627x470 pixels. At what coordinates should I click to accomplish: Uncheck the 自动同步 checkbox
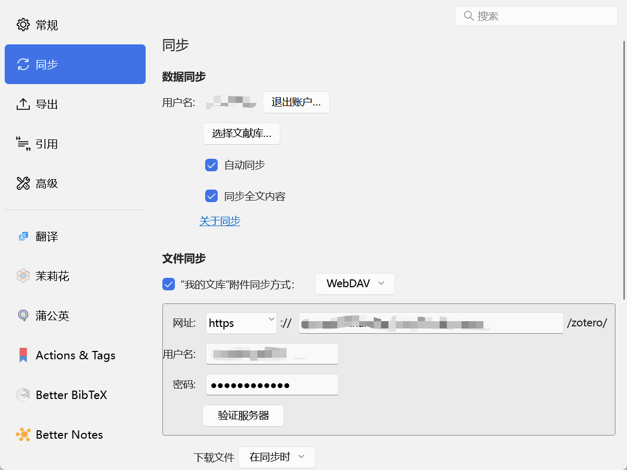point(211,165)
